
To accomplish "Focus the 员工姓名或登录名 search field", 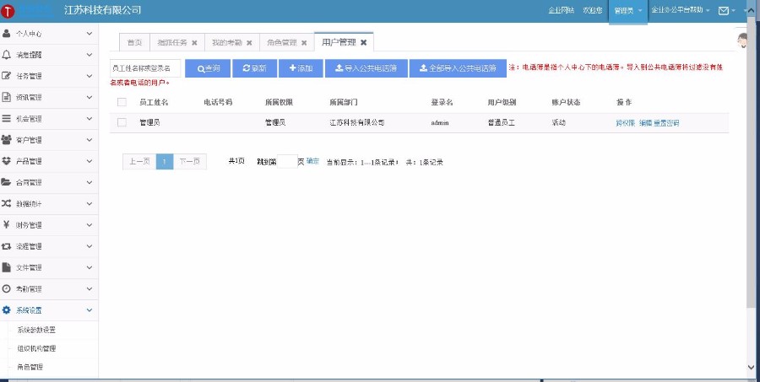I will tap(145, 68).
